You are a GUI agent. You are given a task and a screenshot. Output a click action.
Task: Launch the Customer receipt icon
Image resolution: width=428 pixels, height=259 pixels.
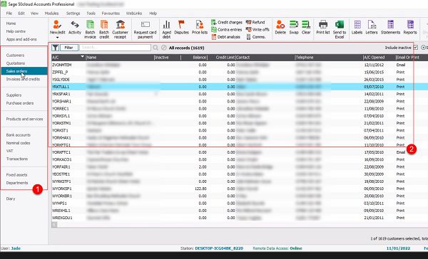tap(120, 24)
